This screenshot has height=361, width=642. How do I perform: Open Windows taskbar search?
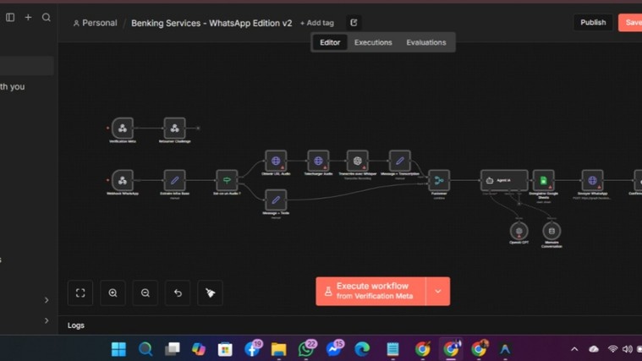pos(145,349)
